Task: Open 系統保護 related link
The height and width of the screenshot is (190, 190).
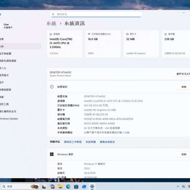Action: [x=91, y=142]
